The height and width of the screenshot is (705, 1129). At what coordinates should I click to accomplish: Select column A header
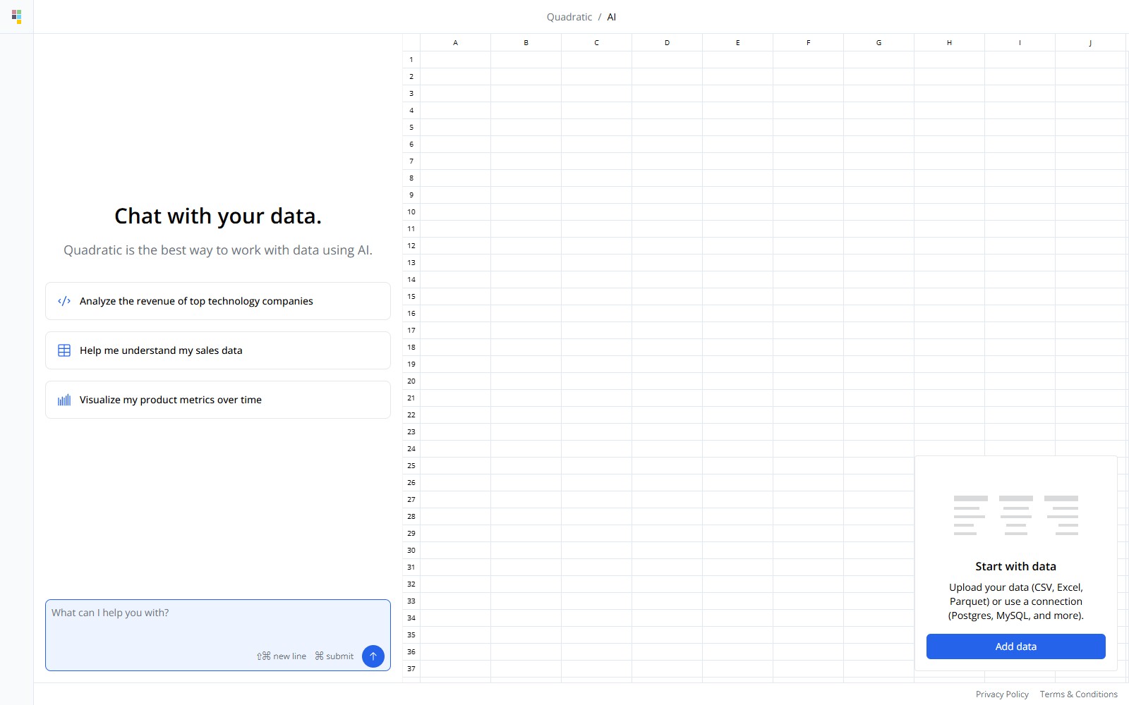tap(456, 42)
